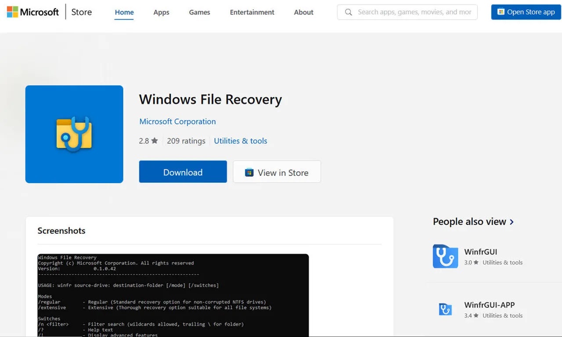Focus the search apps and games field
The height and width of the screenshot is (337, 562).
point(407,12)
